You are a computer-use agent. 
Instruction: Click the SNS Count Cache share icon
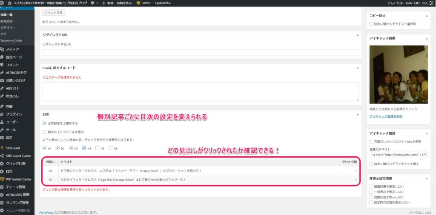(x=2, y=156)
